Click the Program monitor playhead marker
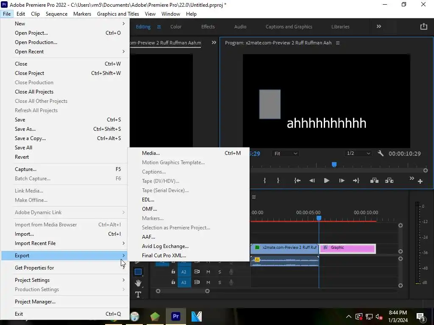The height and width of the screenshot is (325, 434). tap(334, 165)
